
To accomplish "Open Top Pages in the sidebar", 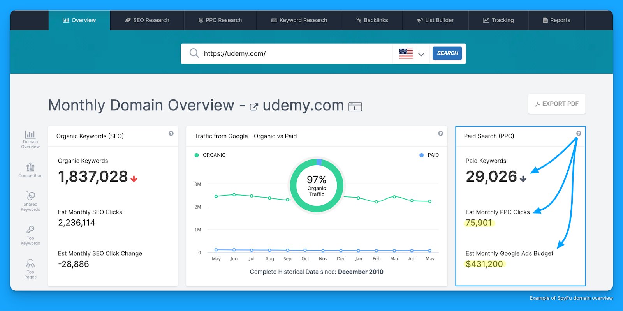I will click(x=30, y=269).
